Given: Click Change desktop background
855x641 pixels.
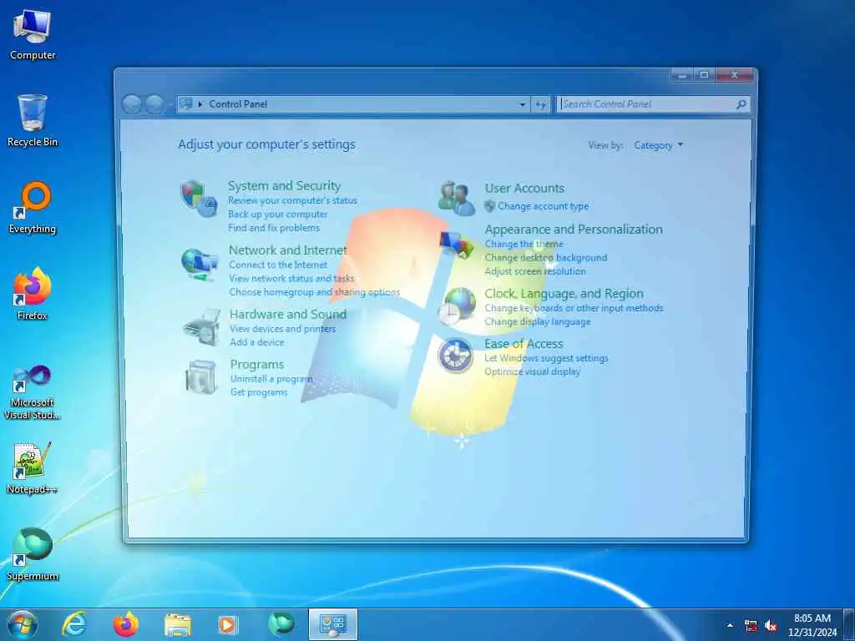Looking at the screenshot, I should [546, 258].
